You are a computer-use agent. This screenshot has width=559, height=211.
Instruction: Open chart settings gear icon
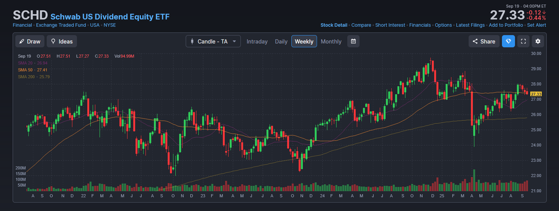pyautogui.click(x=538, y=41)
